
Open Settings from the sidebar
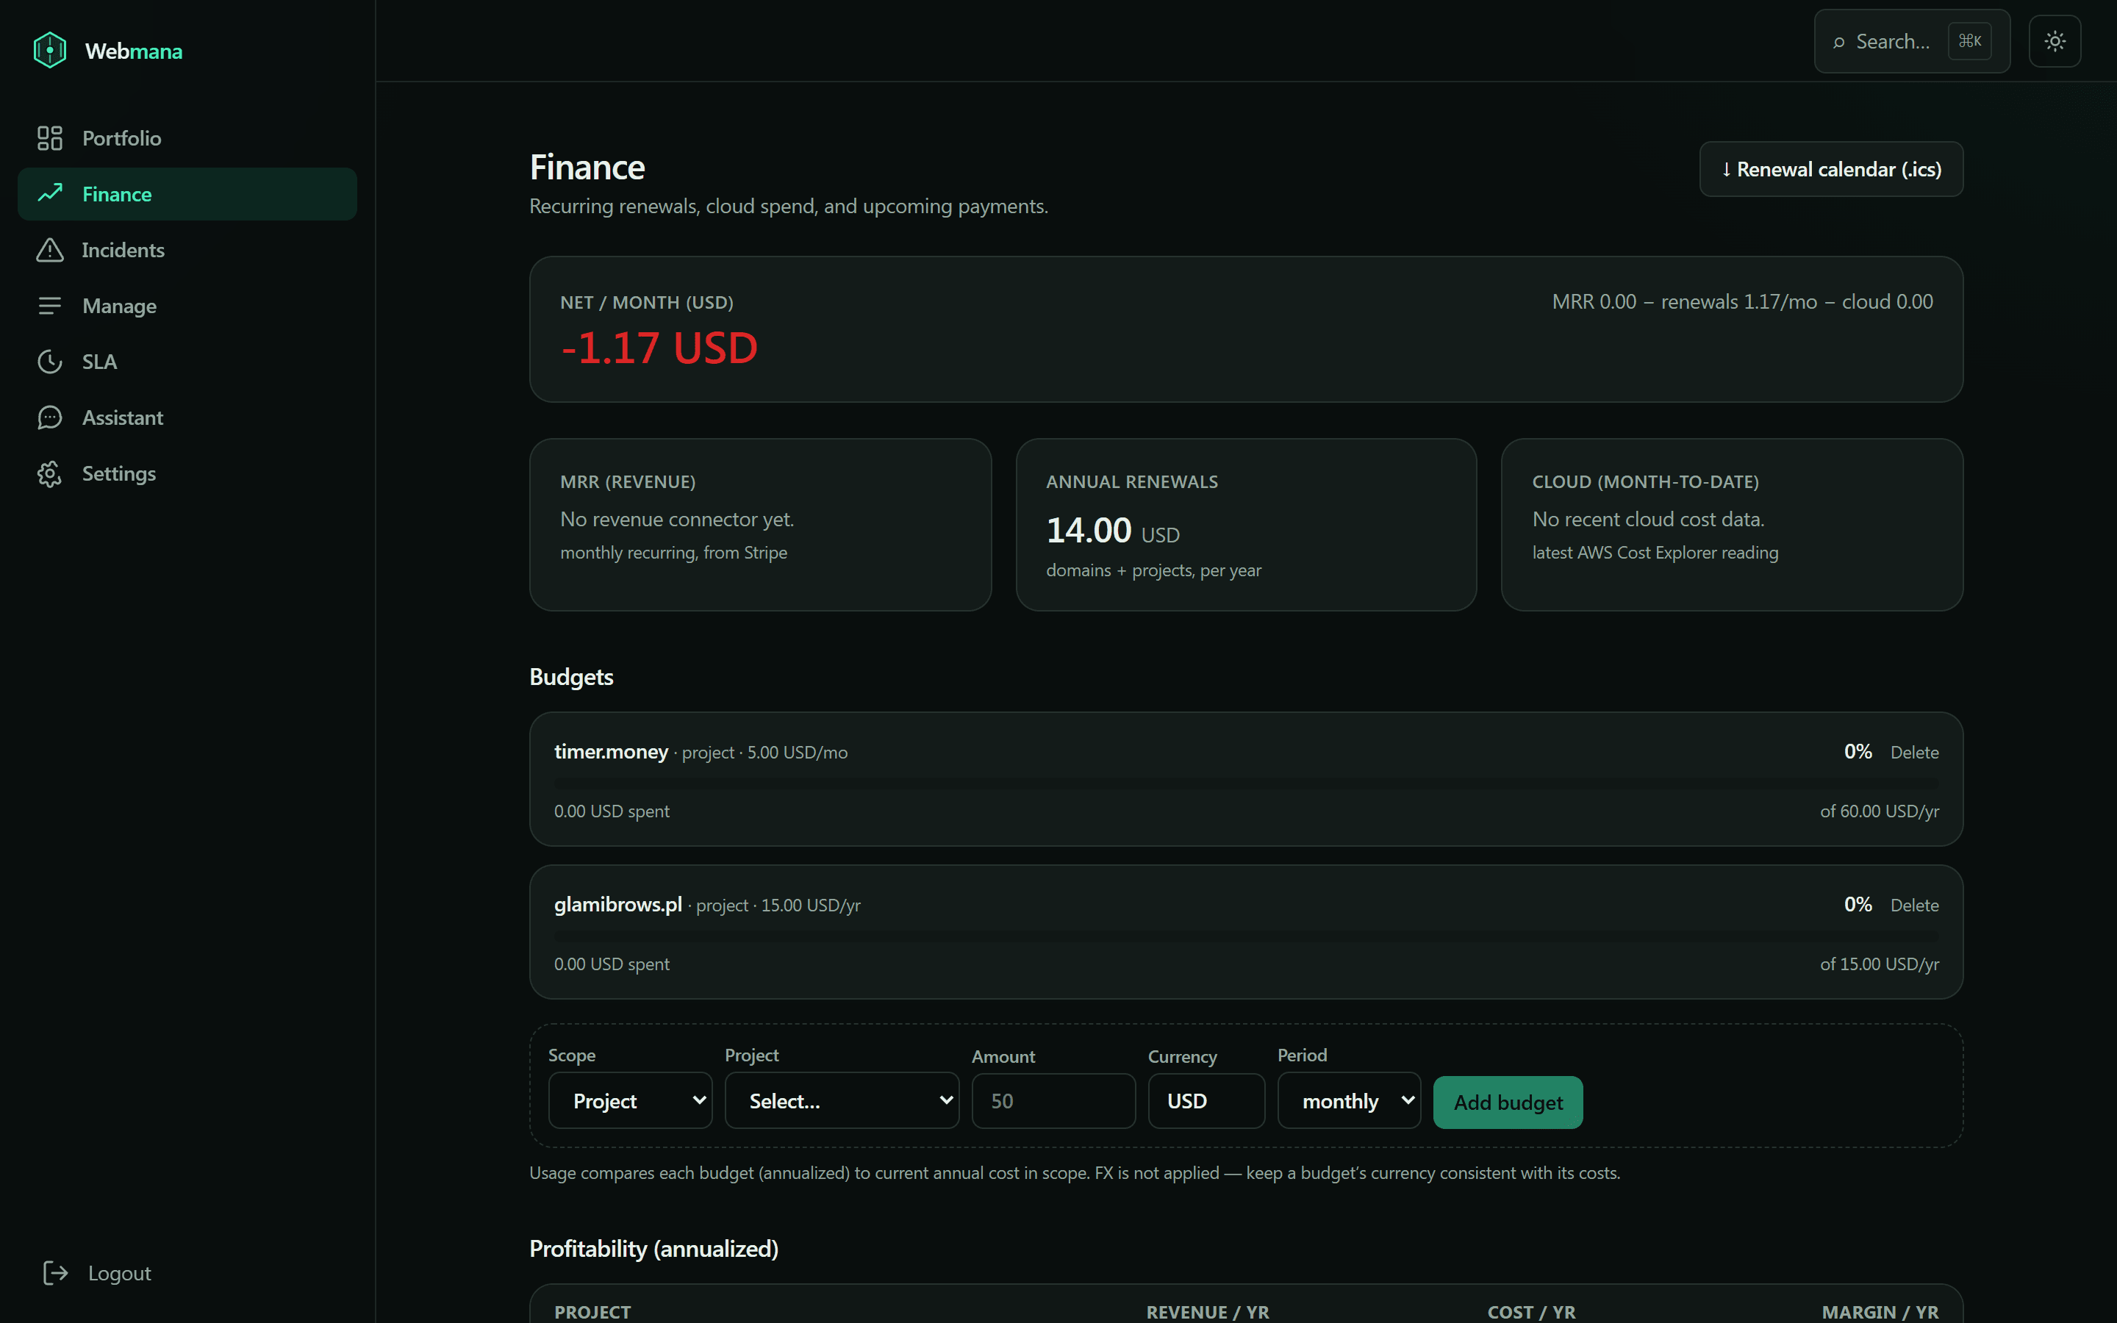pos(187,473)
